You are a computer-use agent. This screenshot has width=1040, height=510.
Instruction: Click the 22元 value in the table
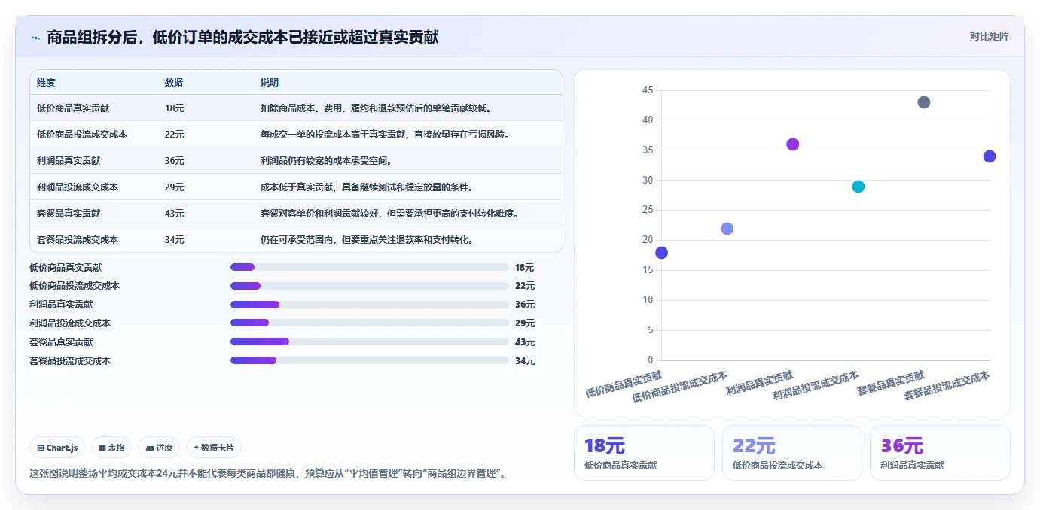coord(175,135)
